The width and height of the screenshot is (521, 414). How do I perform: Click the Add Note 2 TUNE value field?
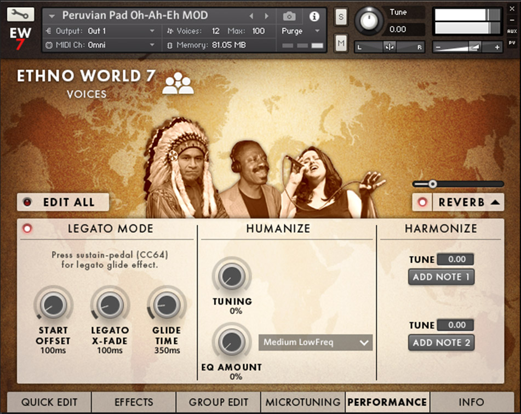pyautogui.click(x=456, y=325)
